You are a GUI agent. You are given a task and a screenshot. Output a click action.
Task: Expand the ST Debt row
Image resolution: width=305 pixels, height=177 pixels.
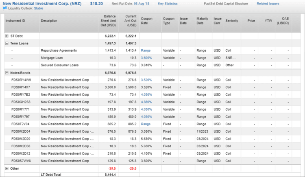pos(7,36)
